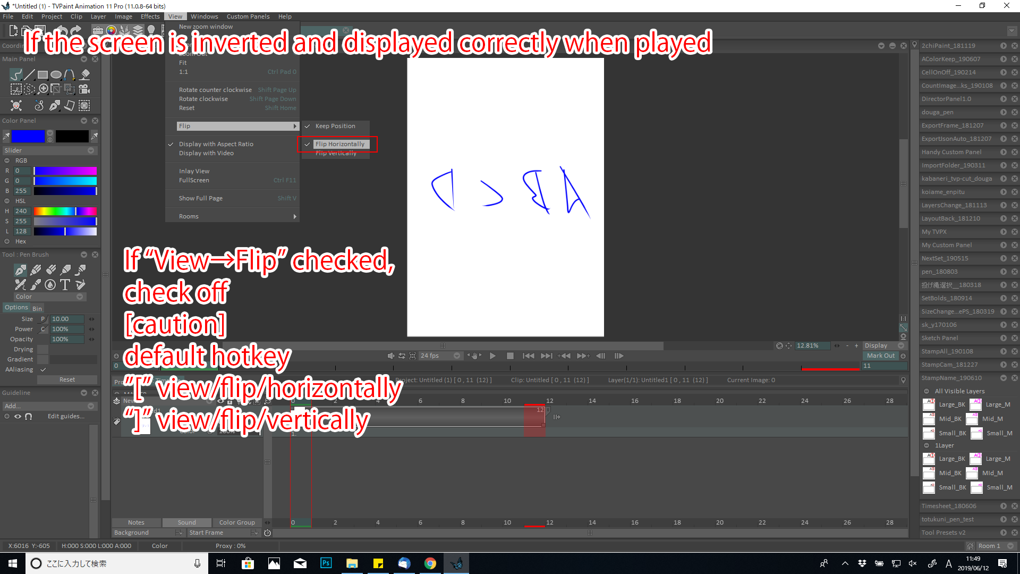Select the freehand lasso selection tool
This screenshot has width=1020, height=574.
tap(30, 89)
